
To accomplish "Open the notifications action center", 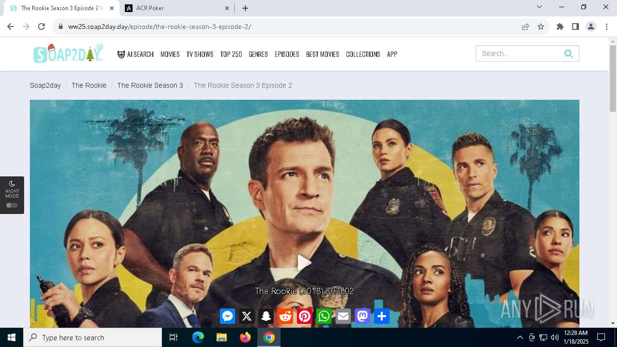I will coord(601,337).
